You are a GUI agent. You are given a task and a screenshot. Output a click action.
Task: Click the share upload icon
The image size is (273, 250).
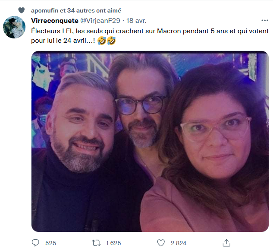coord(226,243)
